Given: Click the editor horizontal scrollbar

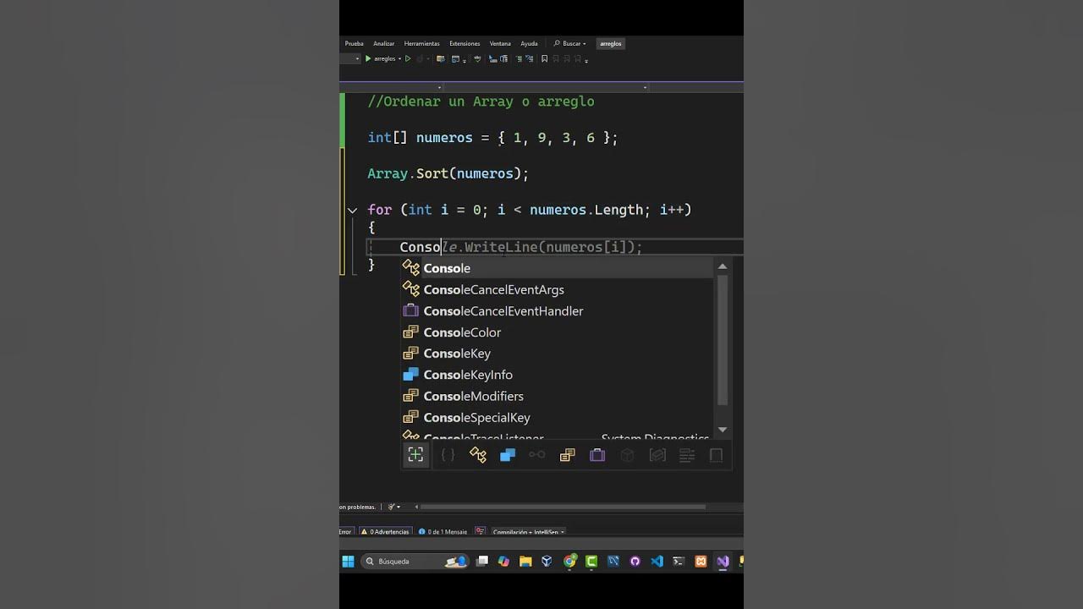Looking at the screenshot, I should [x=563, y=507].
